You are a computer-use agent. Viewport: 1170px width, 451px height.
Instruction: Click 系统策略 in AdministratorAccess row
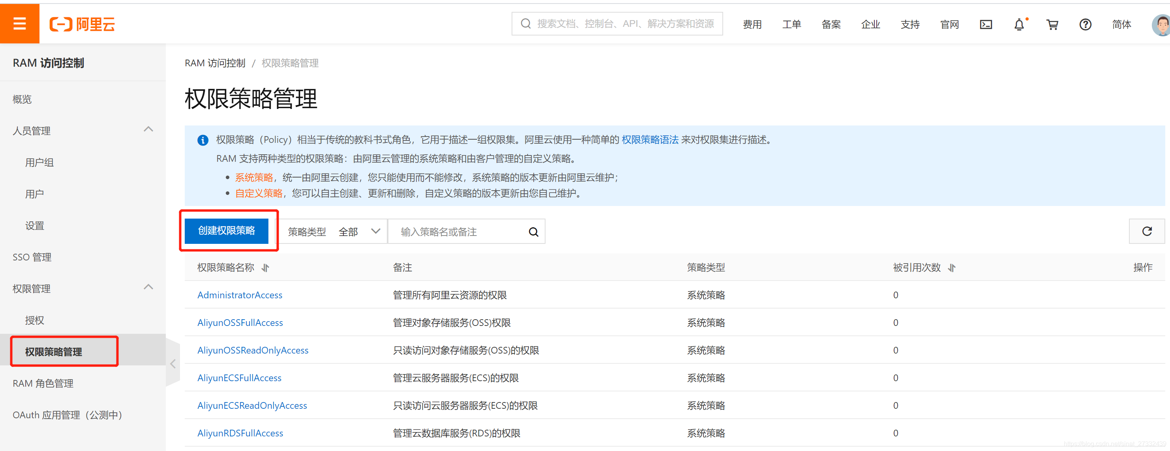[x=706, y=295]
